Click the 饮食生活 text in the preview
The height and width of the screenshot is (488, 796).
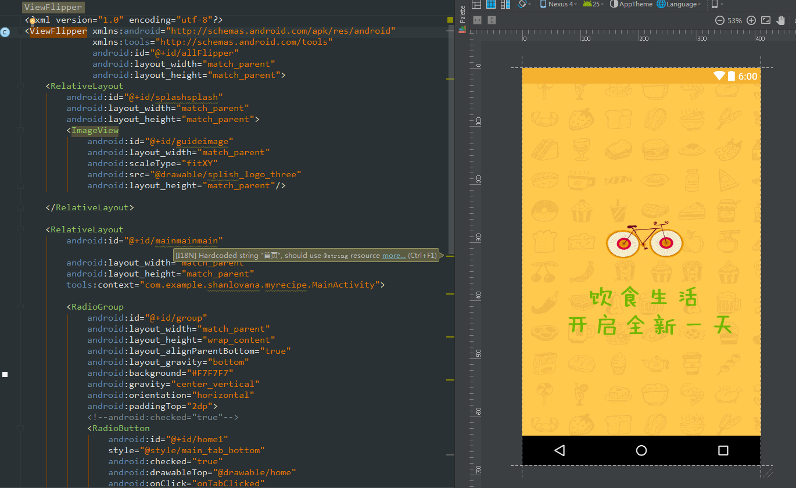click(643, 297)
